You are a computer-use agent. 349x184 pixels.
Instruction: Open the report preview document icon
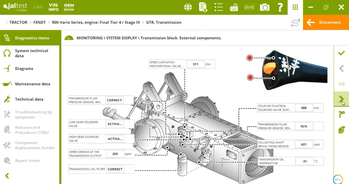coord(203,7)
